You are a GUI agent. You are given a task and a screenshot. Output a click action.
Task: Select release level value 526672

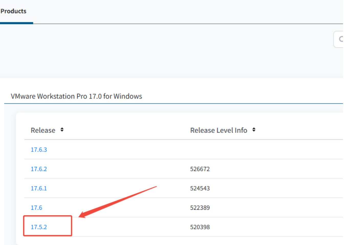(x=200, y=169)
